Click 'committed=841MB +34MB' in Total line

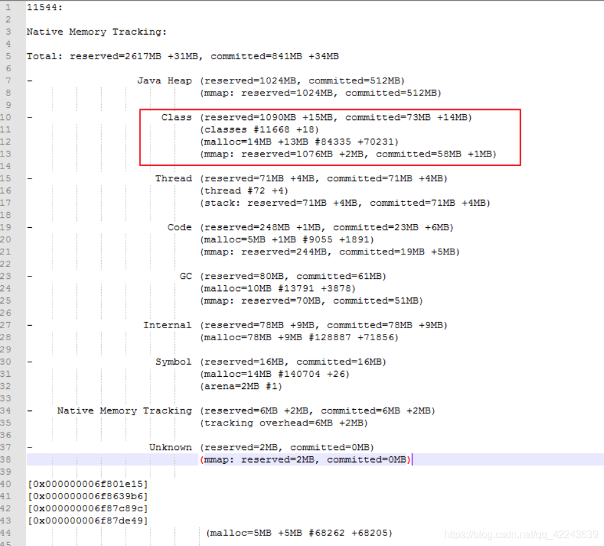[275, 56]
